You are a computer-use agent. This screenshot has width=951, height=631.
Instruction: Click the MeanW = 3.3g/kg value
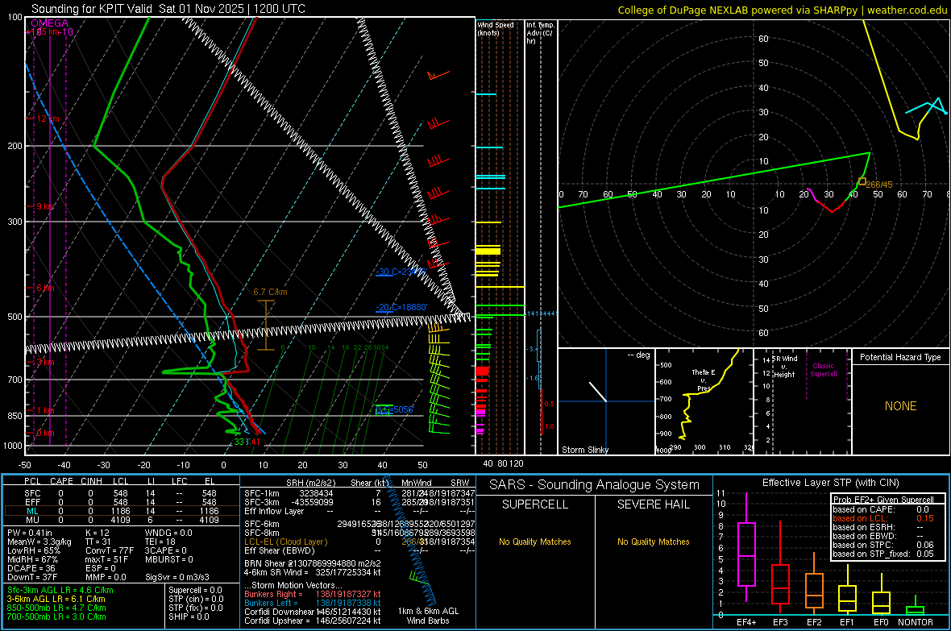tap(39, 542)
